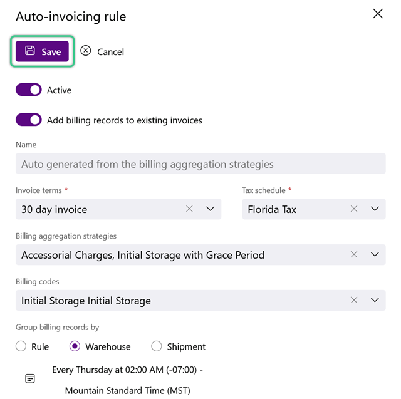Expand Billing aggregation strategies dropdown
The height and width of the screenshot is (399, 401).
pyautogui.click(x=375, y=254)
